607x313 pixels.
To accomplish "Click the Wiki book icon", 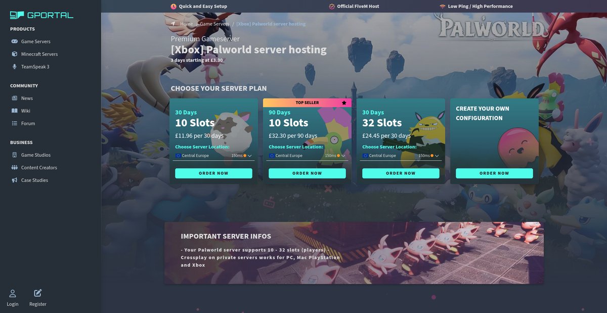I will 15,111.
